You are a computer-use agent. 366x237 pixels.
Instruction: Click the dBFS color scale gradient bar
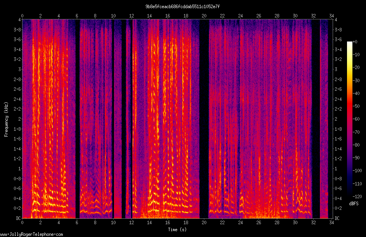(x=349, y=119)
